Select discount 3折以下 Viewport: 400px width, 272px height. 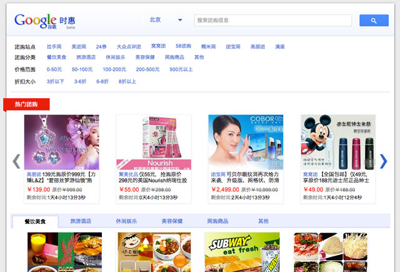(56, 81)
